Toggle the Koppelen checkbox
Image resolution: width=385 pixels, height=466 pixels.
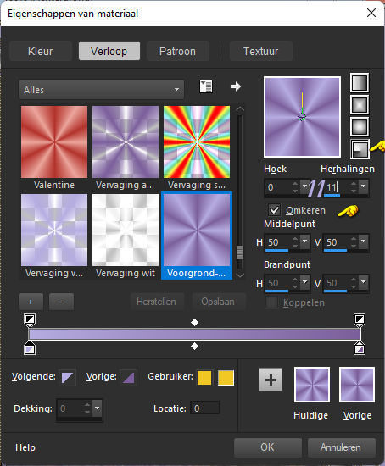coord(271,302)
